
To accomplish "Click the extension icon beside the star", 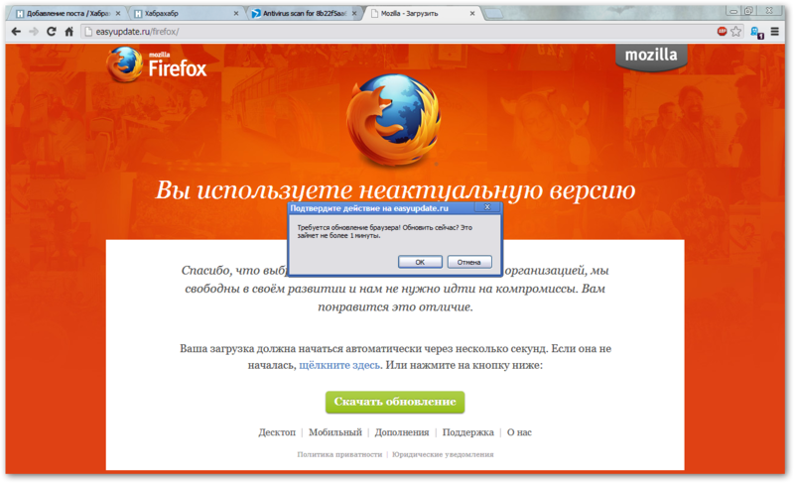I will pyautogui.click(x=757, y=33).
